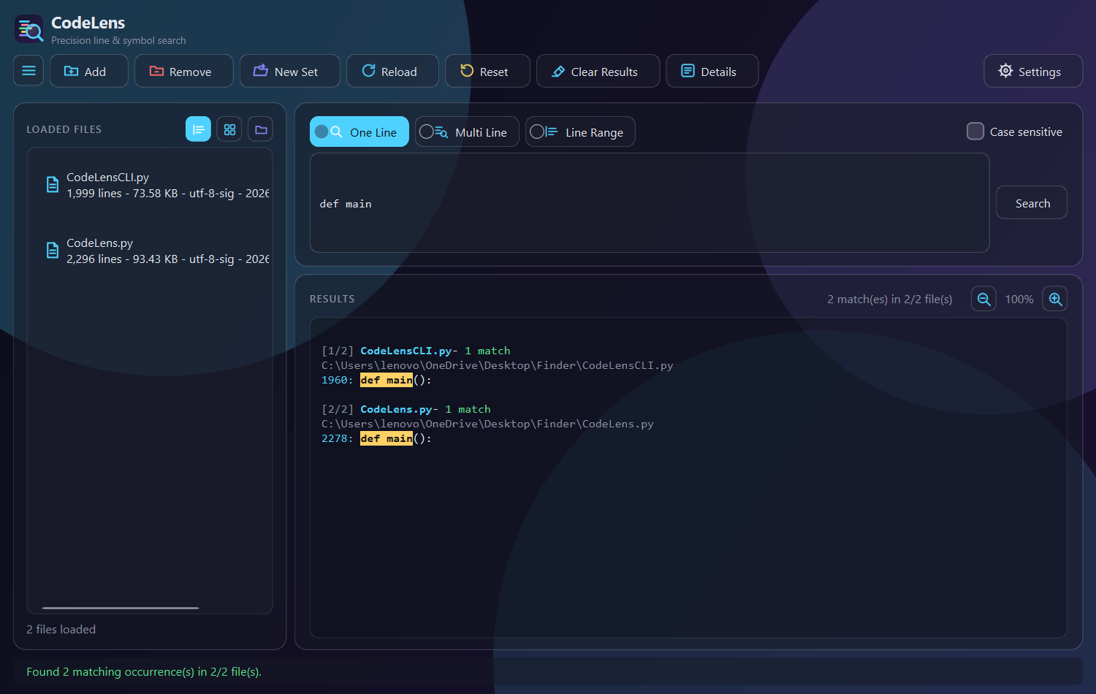1096x694 pixels.
Task: Open Settings with the gear button
Action: tap(1033, 71)
